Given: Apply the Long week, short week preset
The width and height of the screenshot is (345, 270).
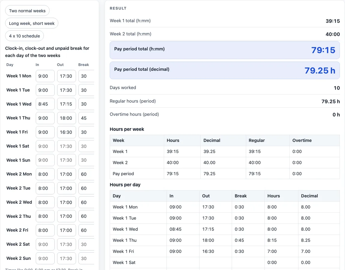Looking at the screenshot, I should [32, 23].
